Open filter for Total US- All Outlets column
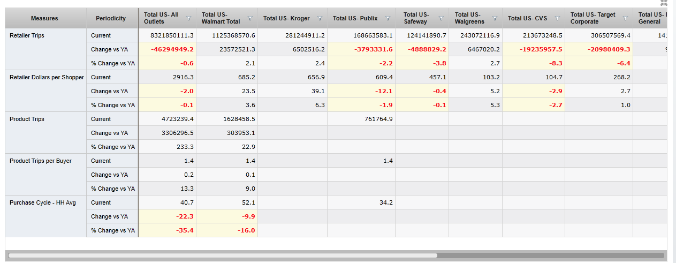This screenshot has height=263, width=676. (x=188, y=18)
